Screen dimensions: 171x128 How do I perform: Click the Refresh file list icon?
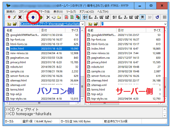click(x=157, y=17)
